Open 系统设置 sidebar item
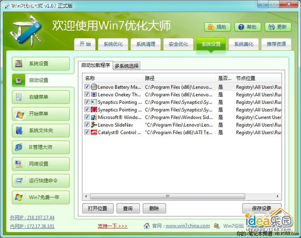Image resolution: width=301 pixels, height=238 pixels. [41, 64]
